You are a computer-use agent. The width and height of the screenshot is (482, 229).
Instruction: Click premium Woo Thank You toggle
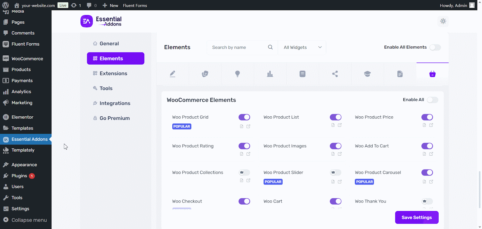427,201
